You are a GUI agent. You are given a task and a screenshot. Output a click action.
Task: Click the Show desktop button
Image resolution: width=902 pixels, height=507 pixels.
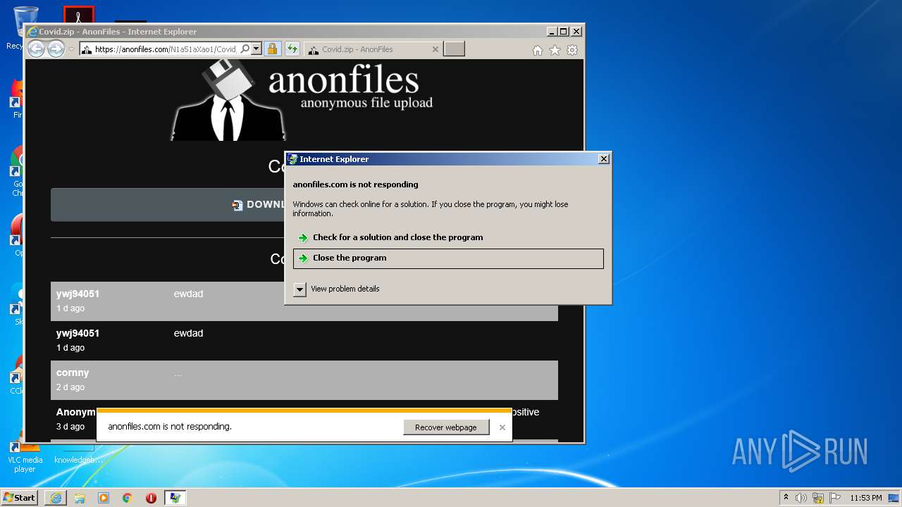895,498
